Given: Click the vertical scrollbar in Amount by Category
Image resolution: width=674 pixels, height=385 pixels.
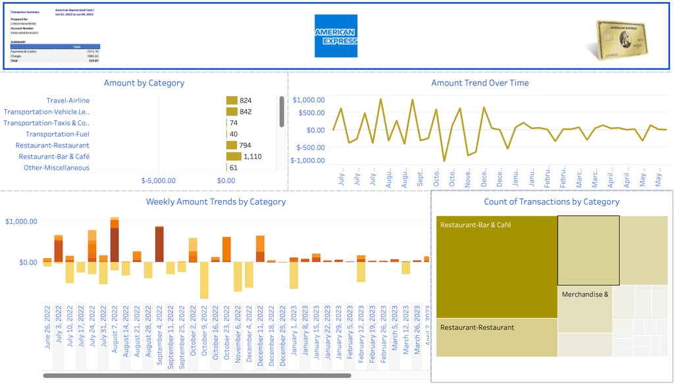Looking at the screenshot, I should 282,112.
